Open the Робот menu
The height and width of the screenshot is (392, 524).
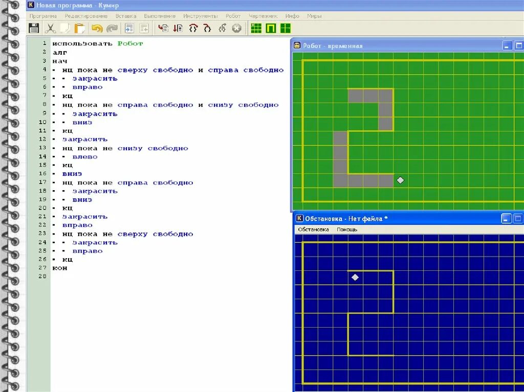pos(233,16)
